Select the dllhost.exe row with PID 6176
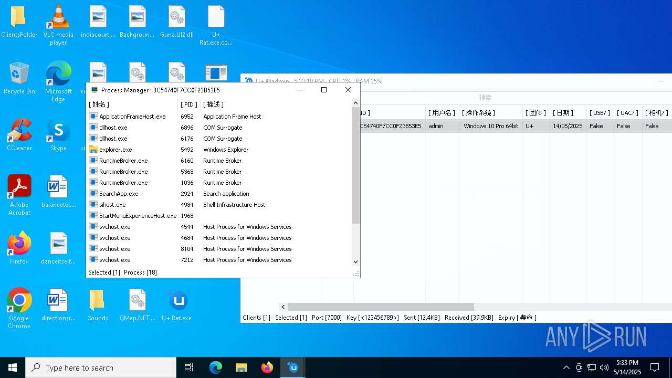 pos(219,139)
